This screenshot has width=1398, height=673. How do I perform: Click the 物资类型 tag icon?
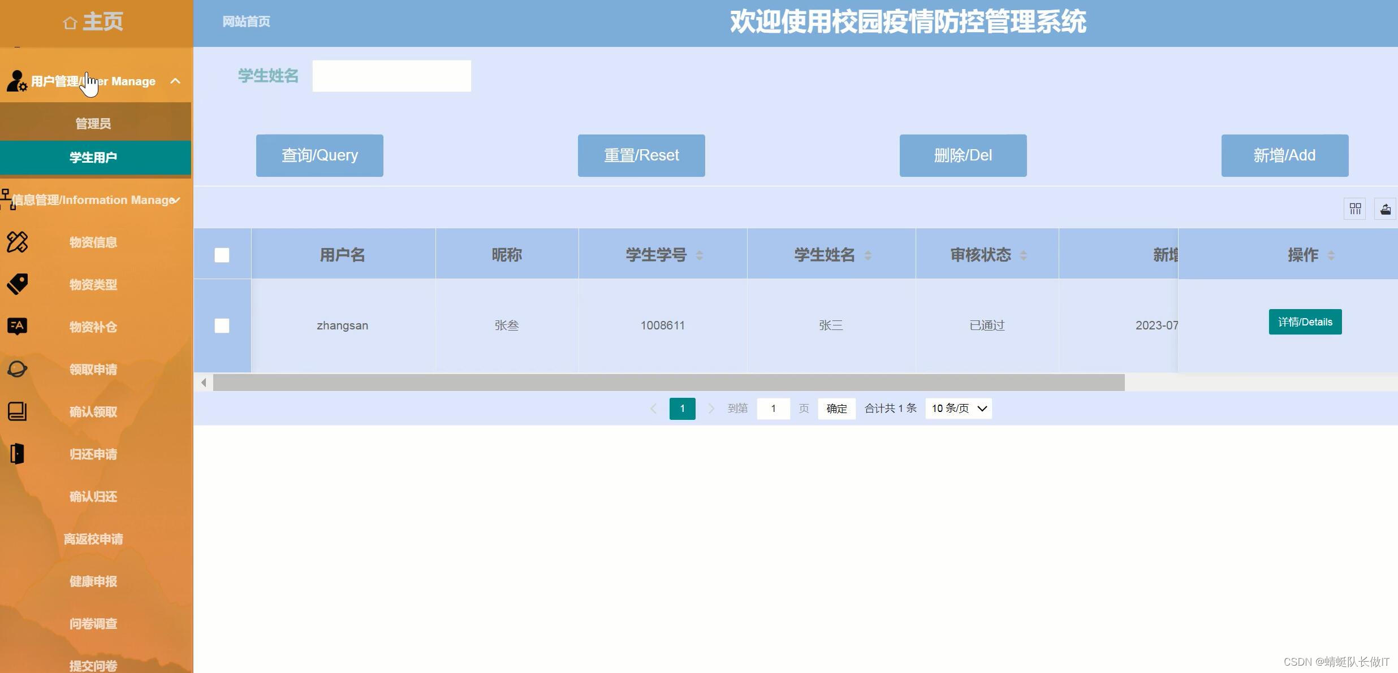point(17,284)
